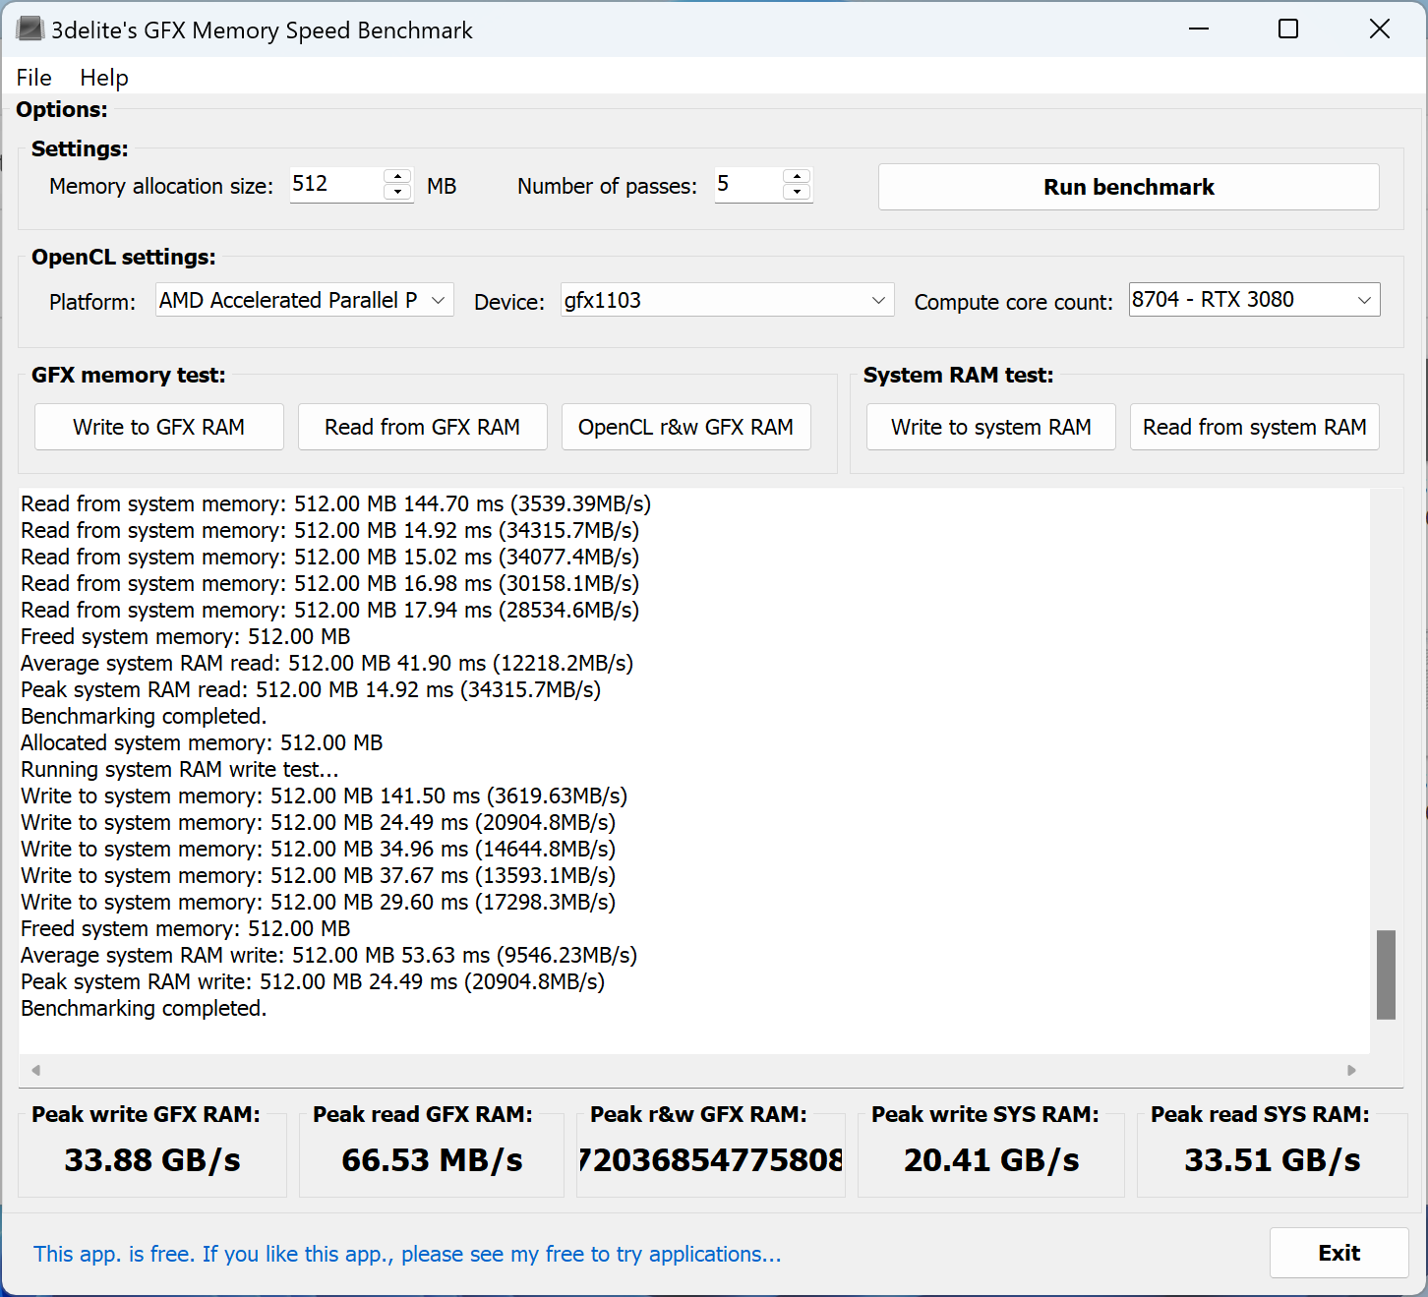1428x1297 pixels.
Task: Minimize the benchmark window
Action: click(x=1198, y=29)
